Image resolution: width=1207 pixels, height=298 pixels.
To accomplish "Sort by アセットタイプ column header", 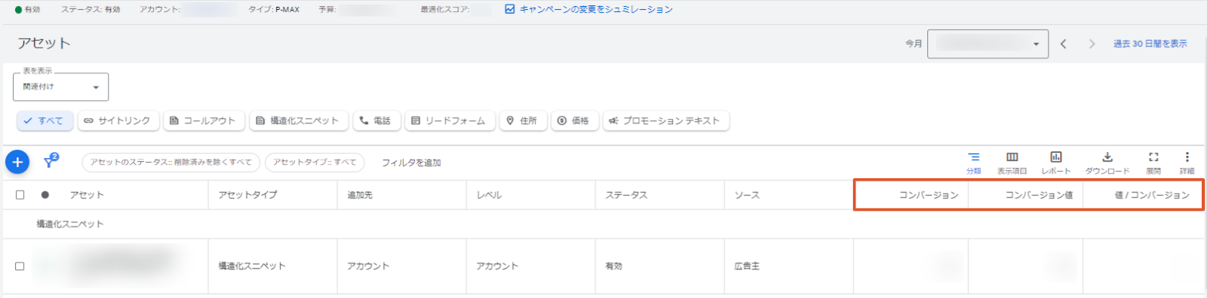I will tap(247, 195).
